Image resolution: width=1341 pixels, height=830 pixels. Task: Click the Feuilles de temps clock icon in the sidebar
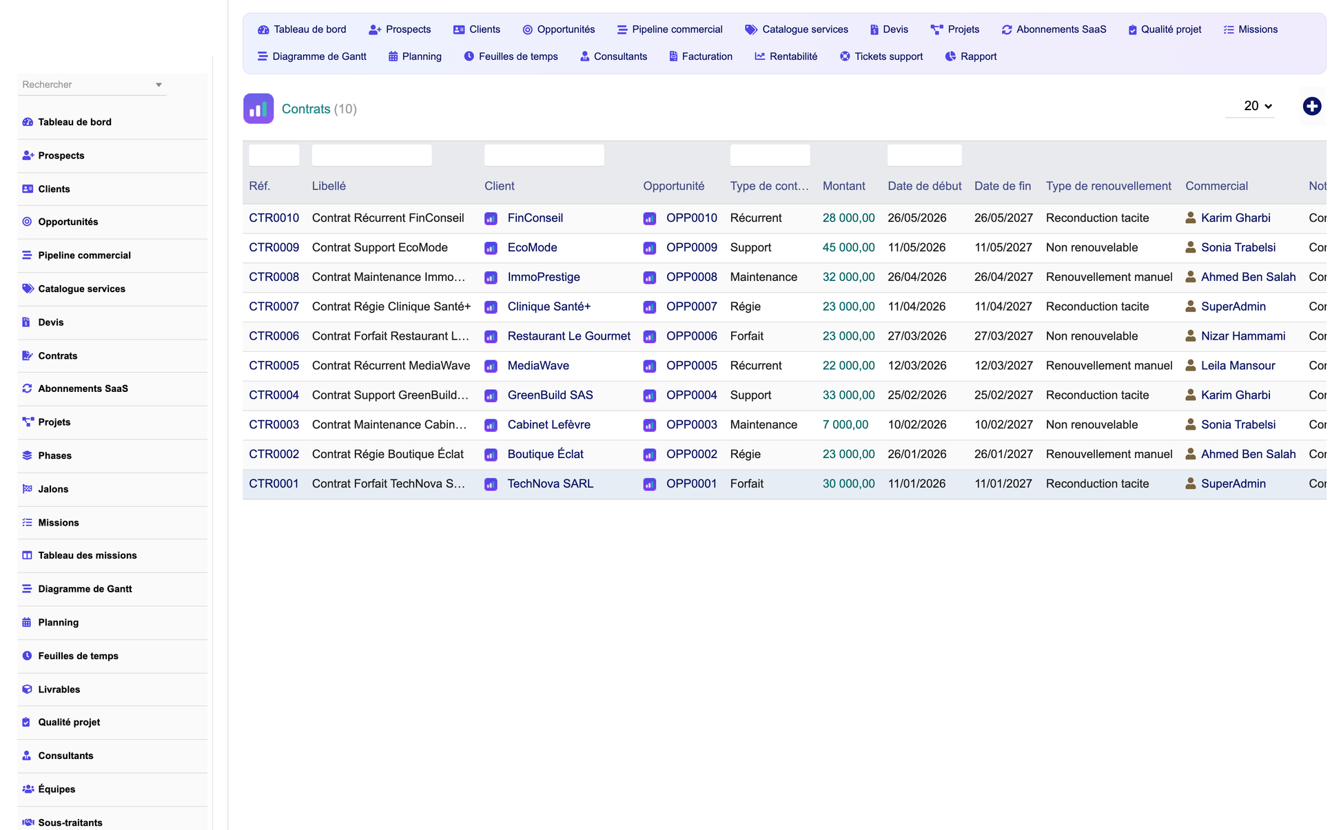coord(28,656)
